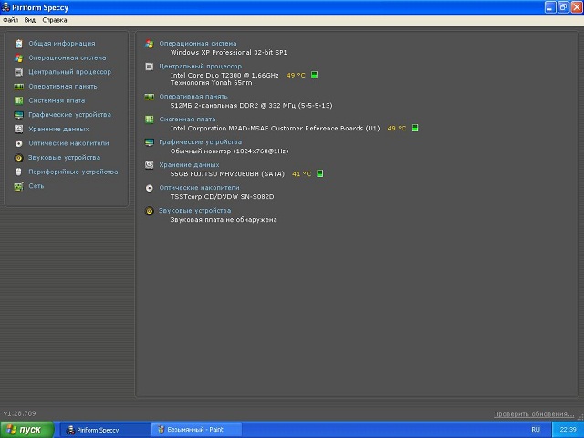Click the Windows пуск Start button
584x438 pixels.
tap(25, 429)
